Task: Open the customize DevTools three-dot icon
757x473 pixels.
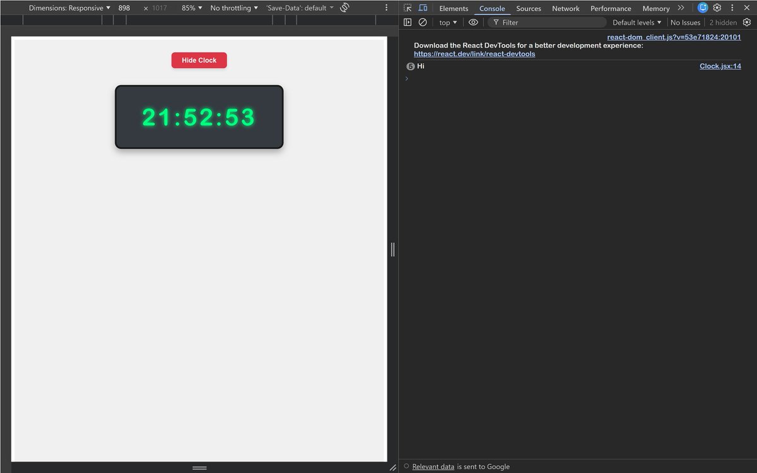Action: 732,8
